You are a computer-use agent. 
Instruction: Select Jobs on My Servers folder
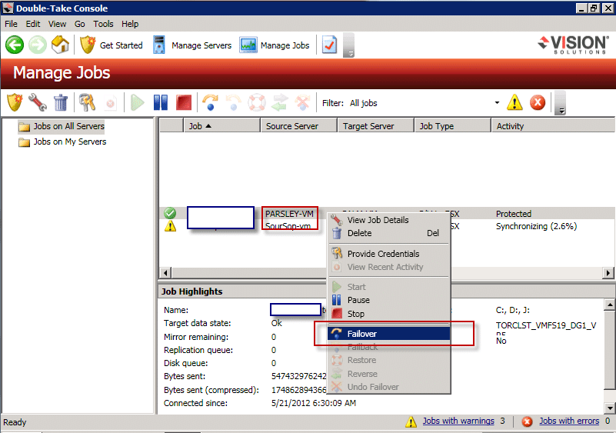[69, 142]
